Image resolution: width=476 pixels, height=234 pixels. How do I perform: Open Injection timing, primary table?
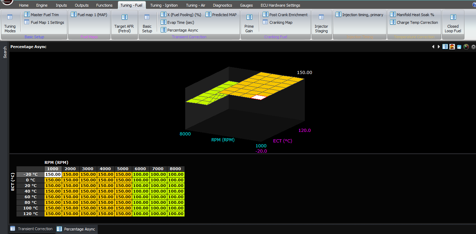359,15
